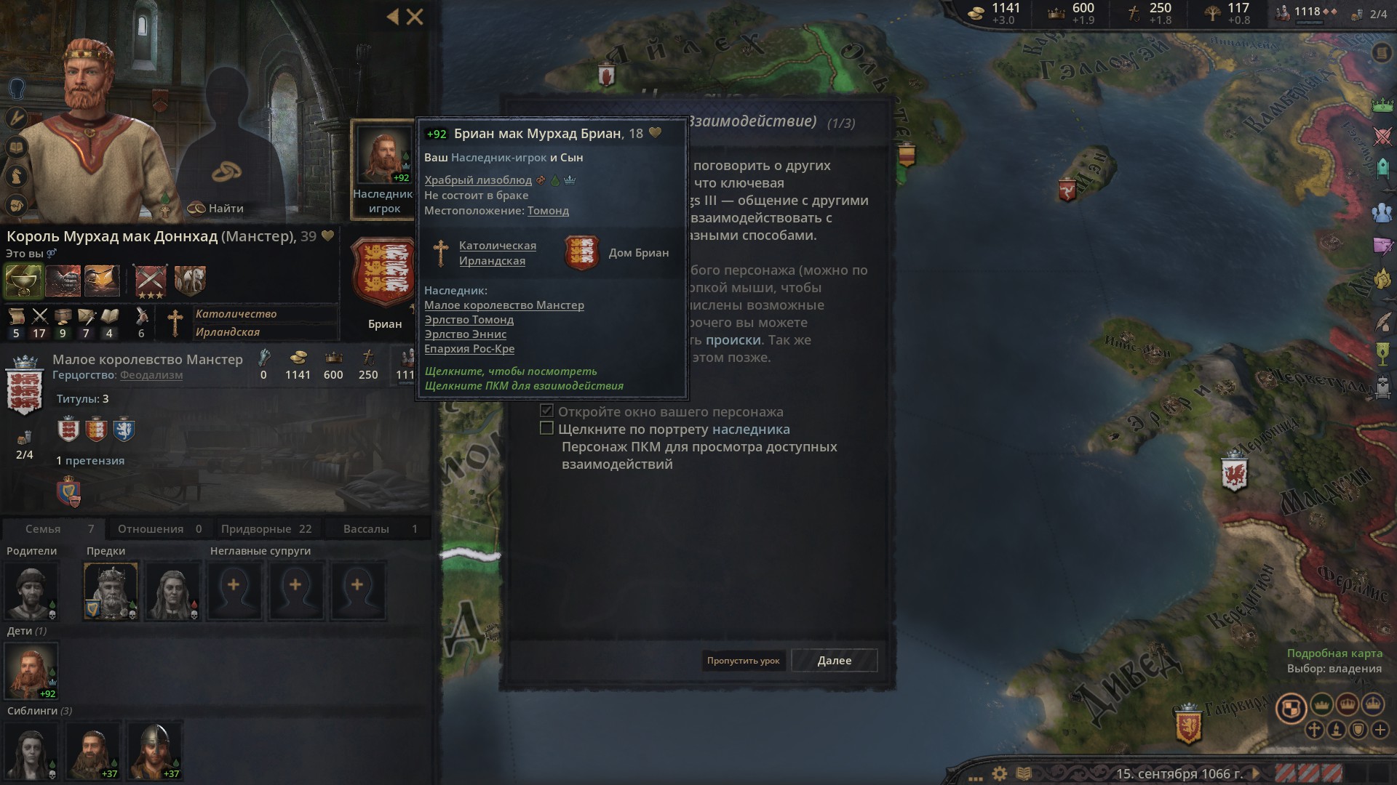Open the encyclopedia book icon in bottom bar
The height and width of the screenshot is (785, 1397).
tap(1023, 773)
